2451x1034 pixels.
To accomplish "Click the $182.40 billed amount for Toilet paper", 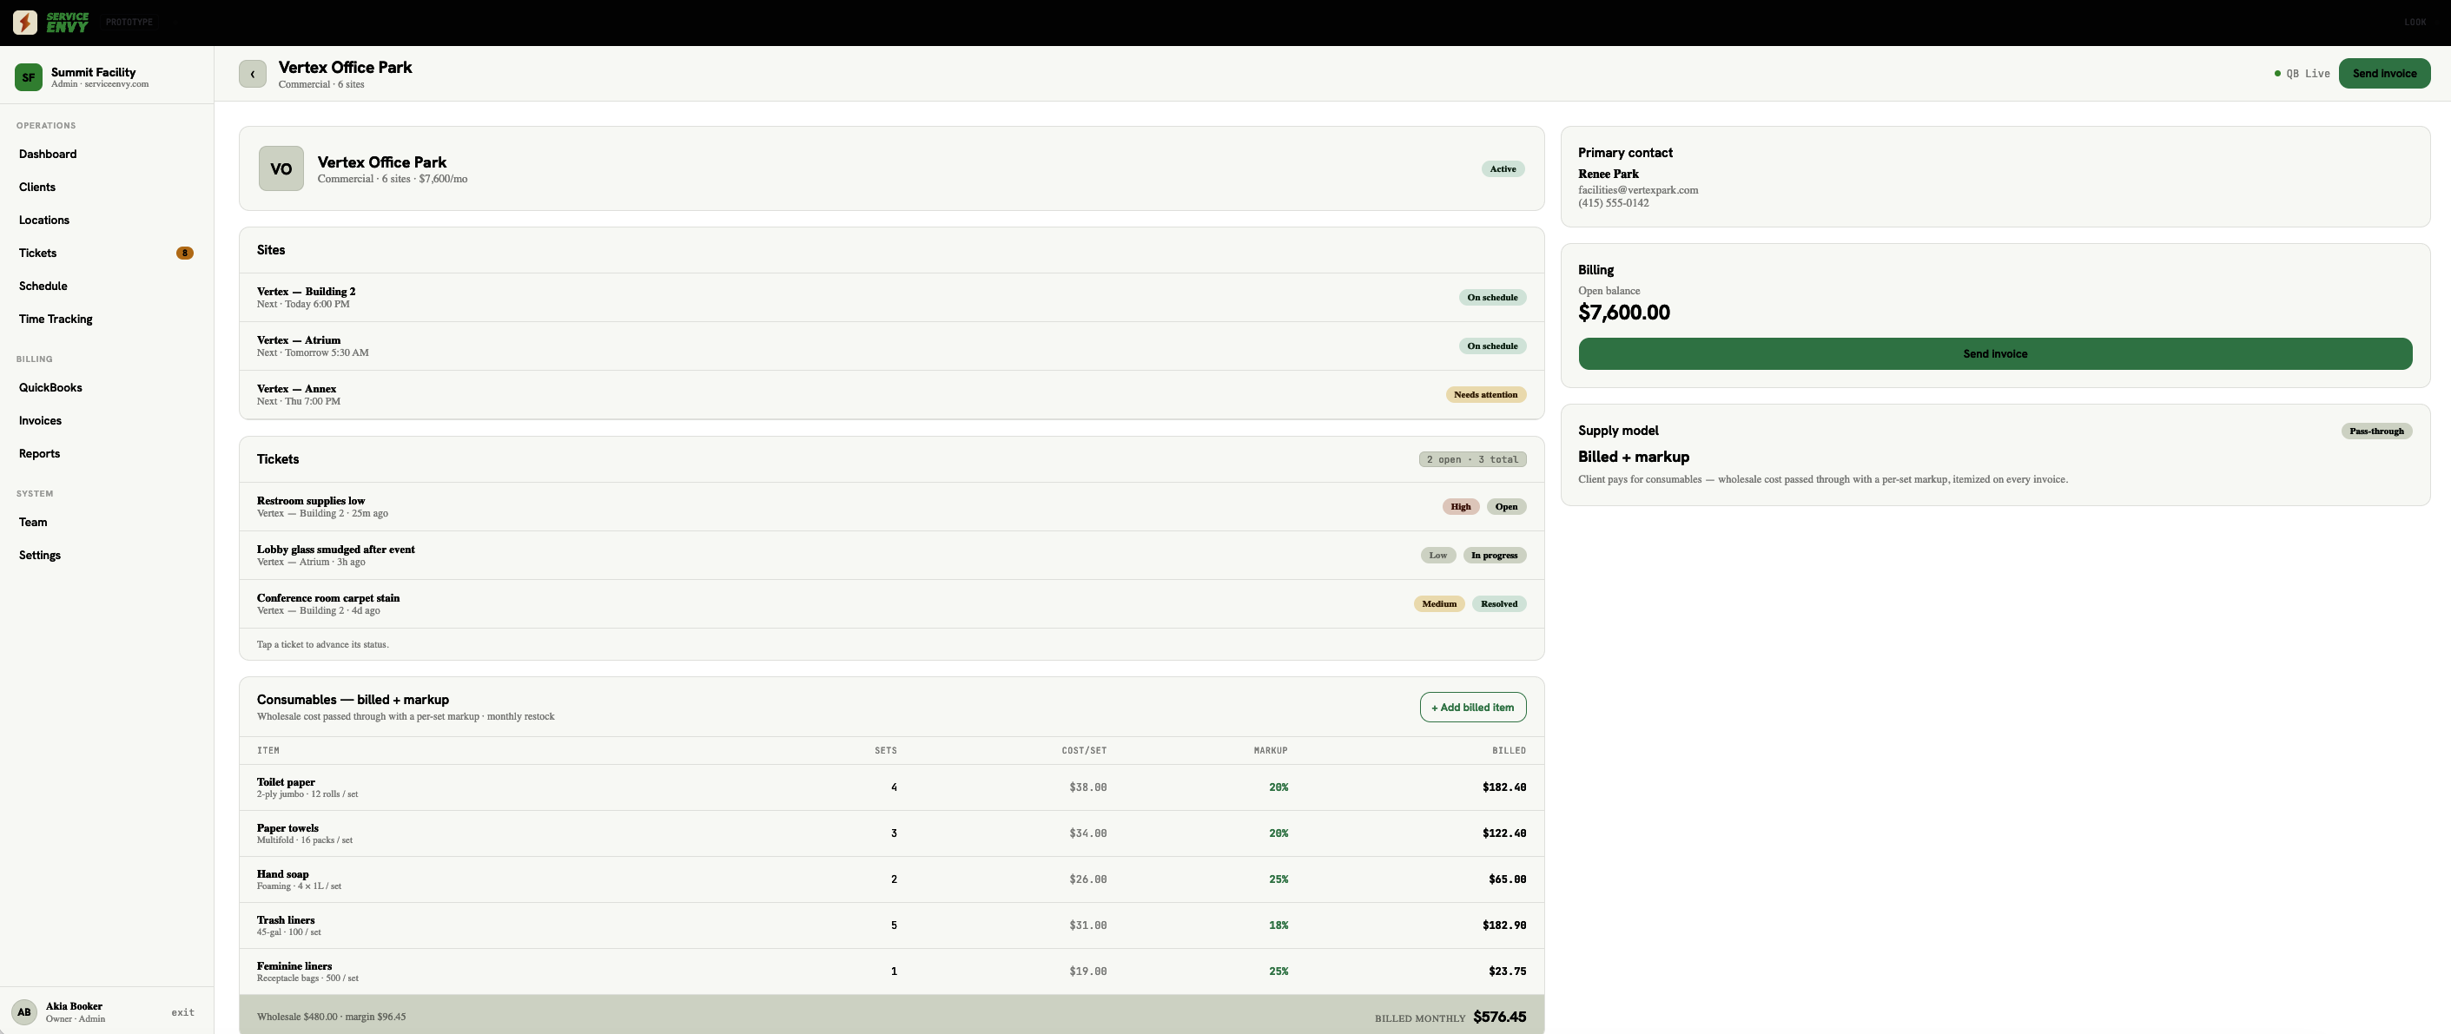I will (x=1503, y=787).
